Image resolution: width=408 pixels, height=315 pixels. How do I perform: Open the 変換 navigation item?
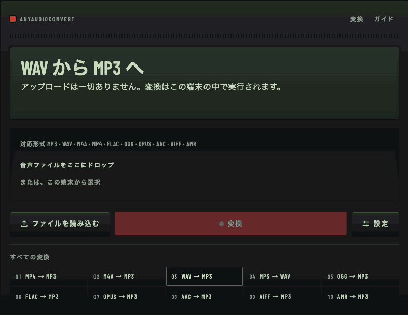coord(357,19)
